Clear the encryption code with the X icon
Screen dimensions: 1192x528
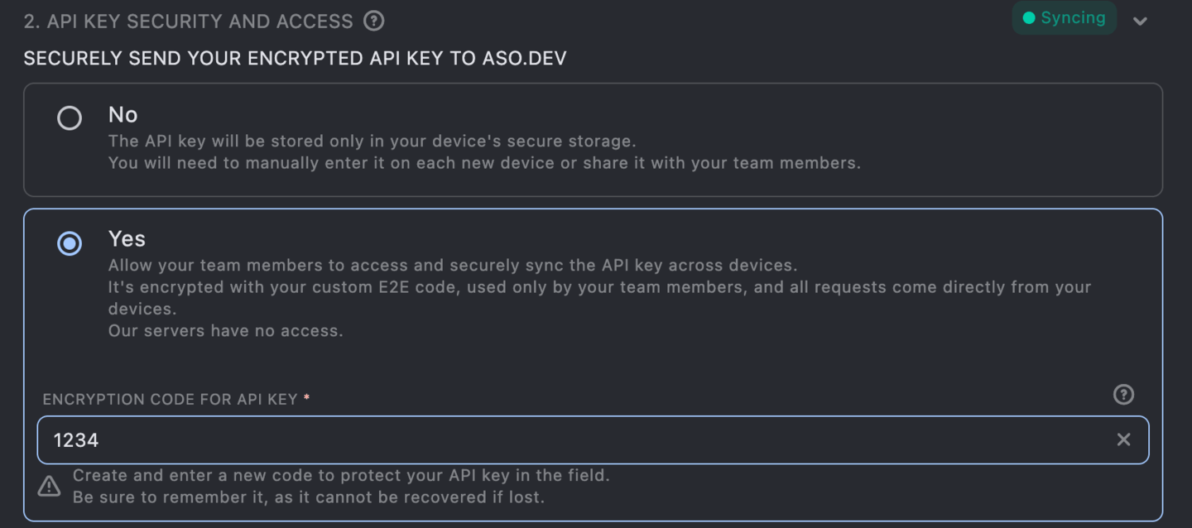[x=1123, y=440]
